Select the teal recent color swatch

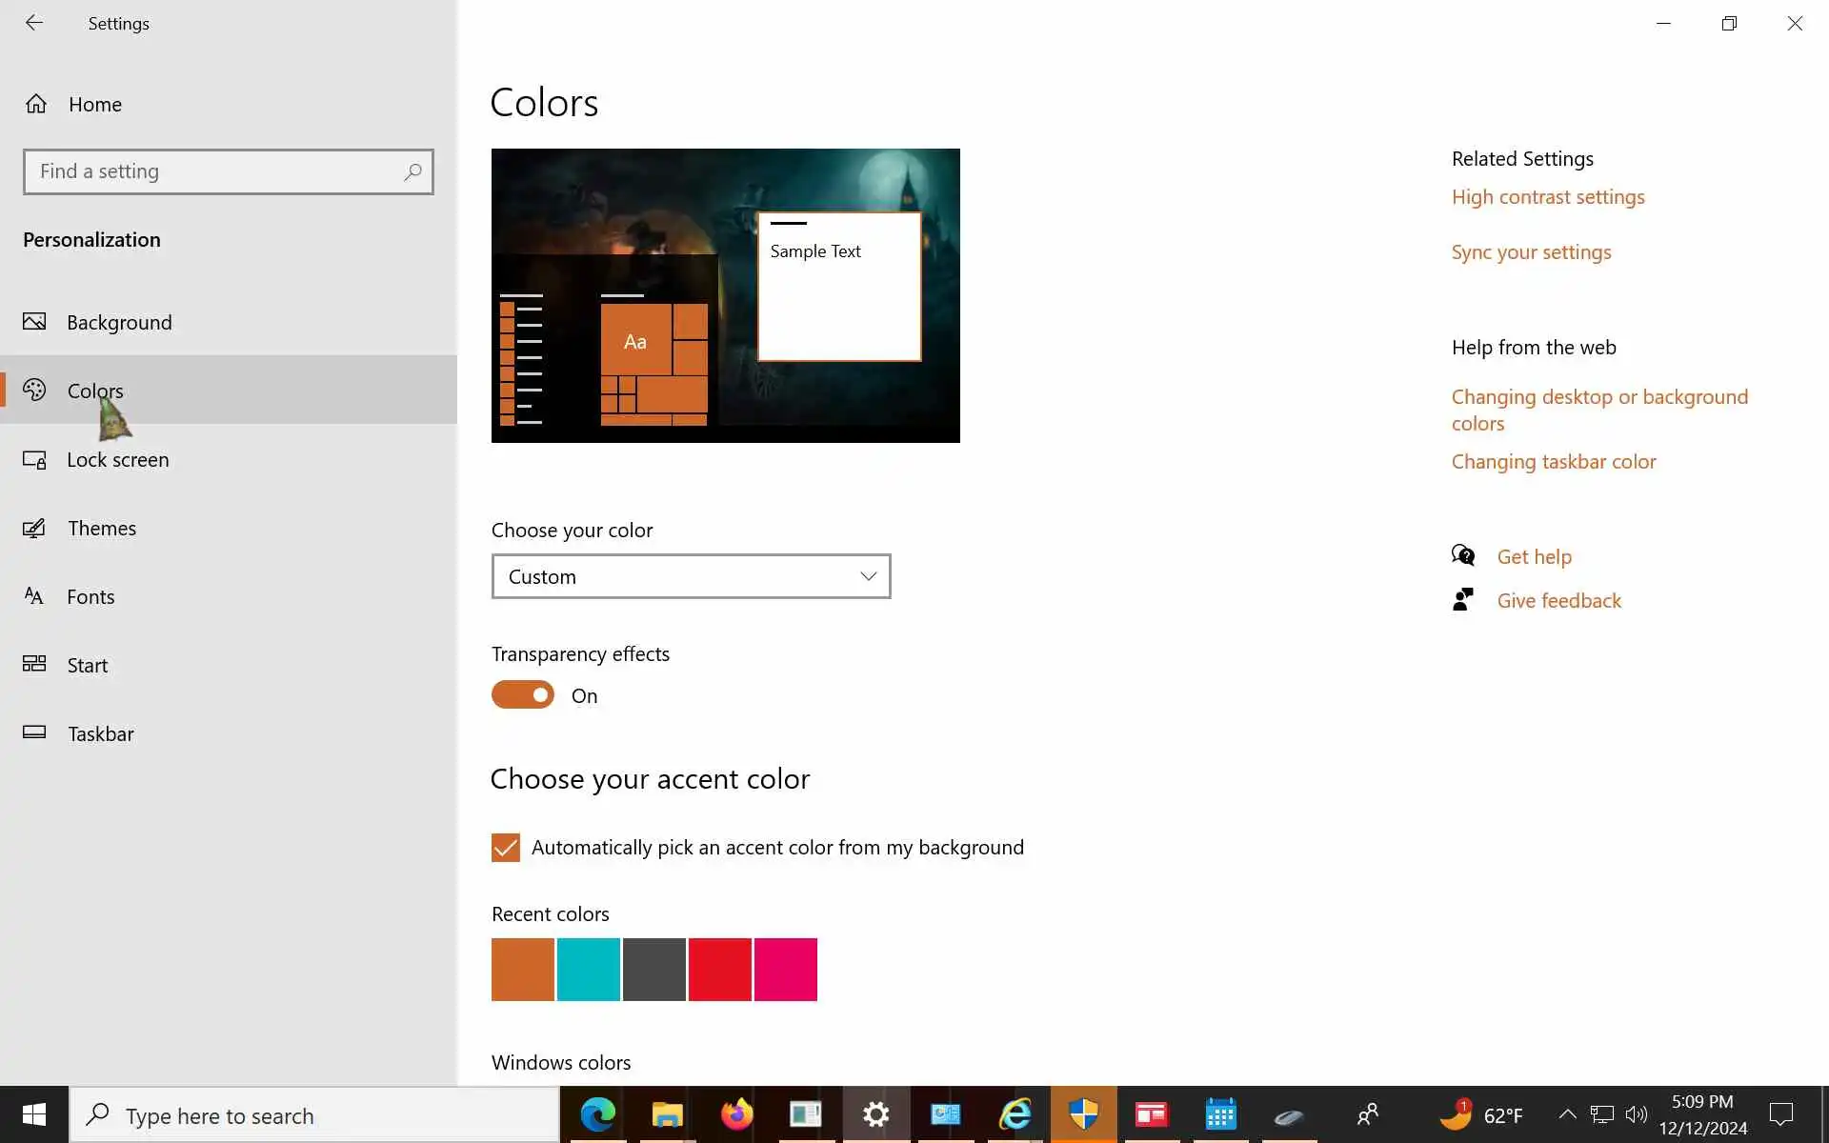pos(589,970)
